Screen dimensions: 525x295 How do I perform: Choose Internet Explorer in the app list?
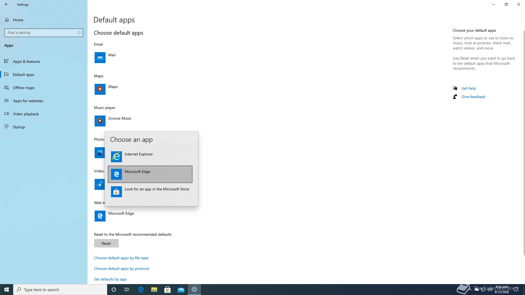[150, 157]
